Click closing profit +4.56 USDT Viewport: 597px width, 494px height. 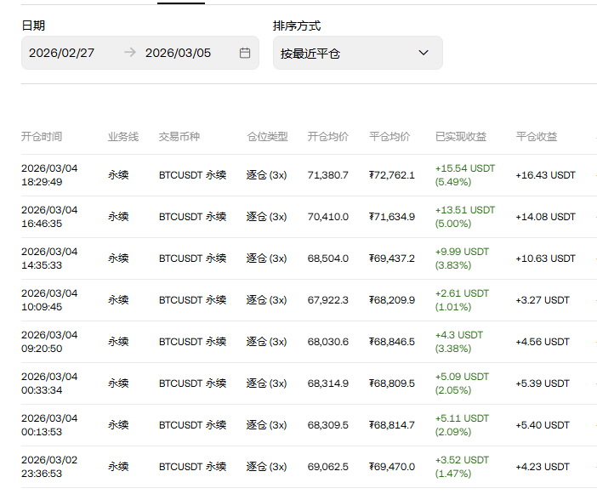pyautogui.click(x=543, y=342)
